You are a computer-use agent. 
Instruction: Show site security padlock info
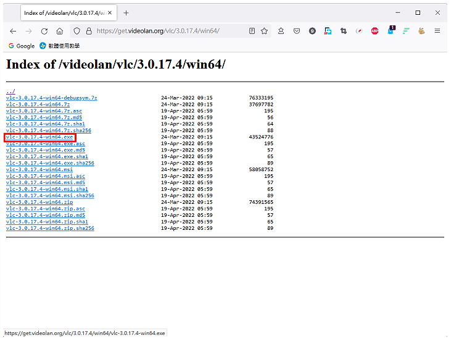[89, 31]
